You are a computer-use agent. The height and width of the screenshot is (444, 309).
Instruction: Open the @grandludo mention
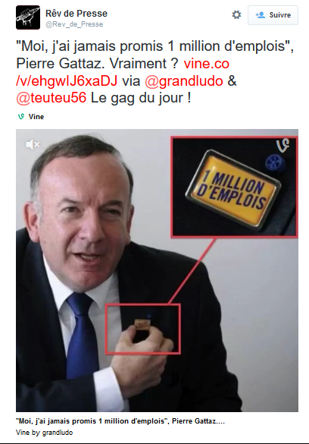pyautogui.click(x=184, y=81)
